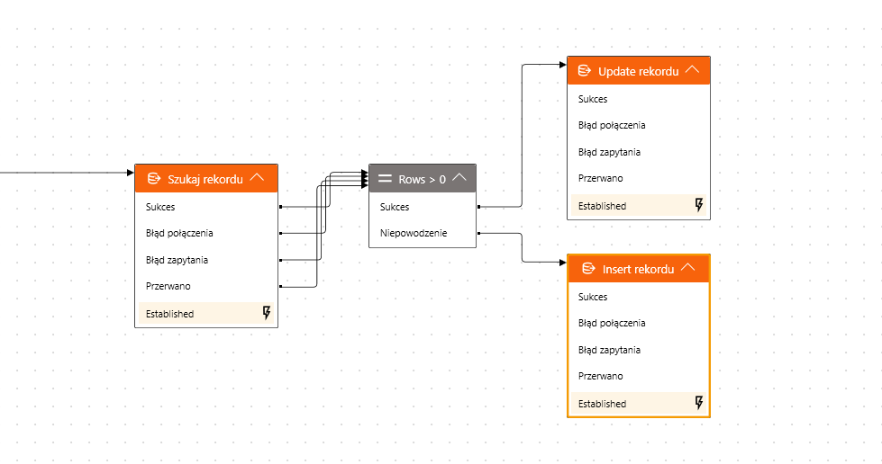The image size is (882, 464).
Task: Click lightning bolt icon in Update rekordu node
Action: 699,205
